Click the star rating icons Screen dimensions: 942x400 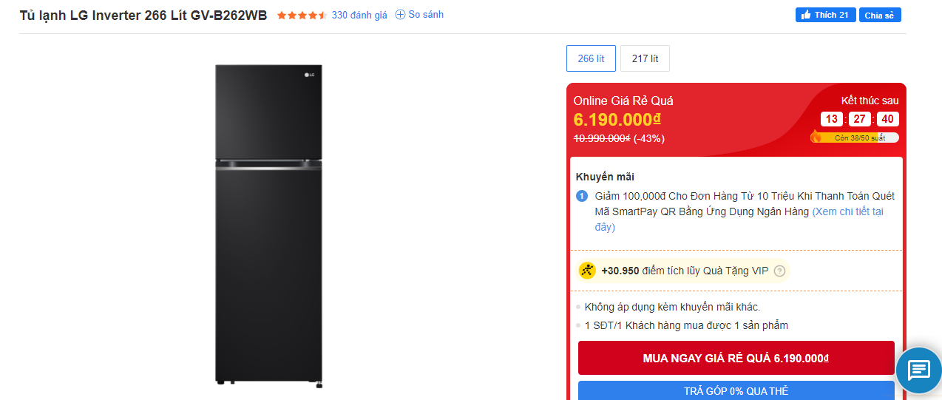[302, 16]
